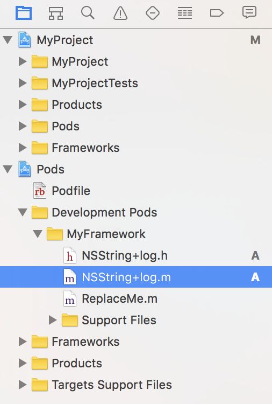Open the Project navigator folder icon
272x404 pixels.
(24, 13)
